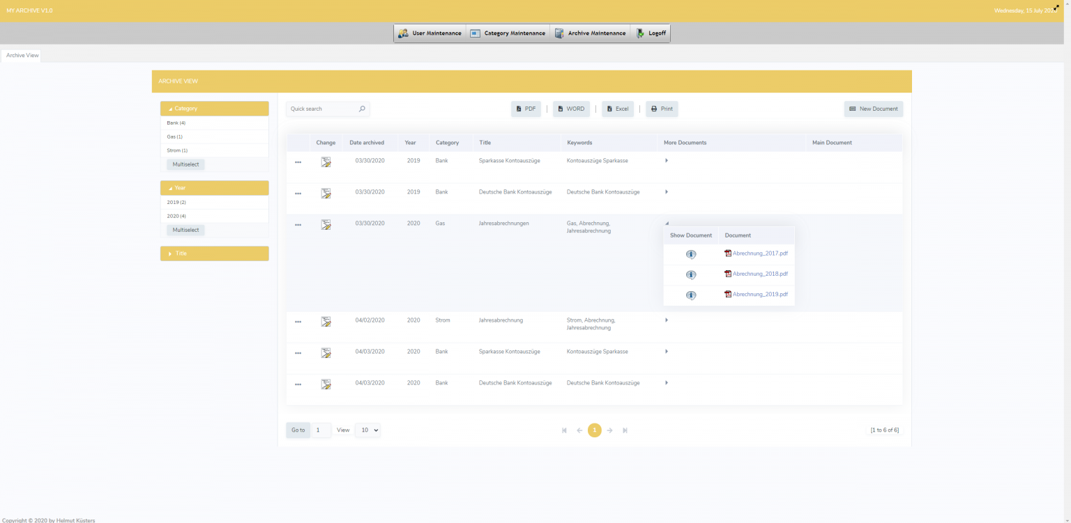1071x523 pixels.
Task: Click Multiselect under Category filter
Action: [185, 164]
